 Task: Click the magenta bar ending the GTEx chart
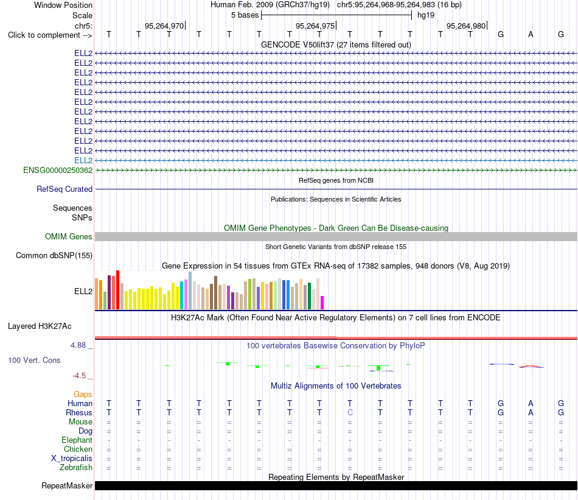pos(322,303)
